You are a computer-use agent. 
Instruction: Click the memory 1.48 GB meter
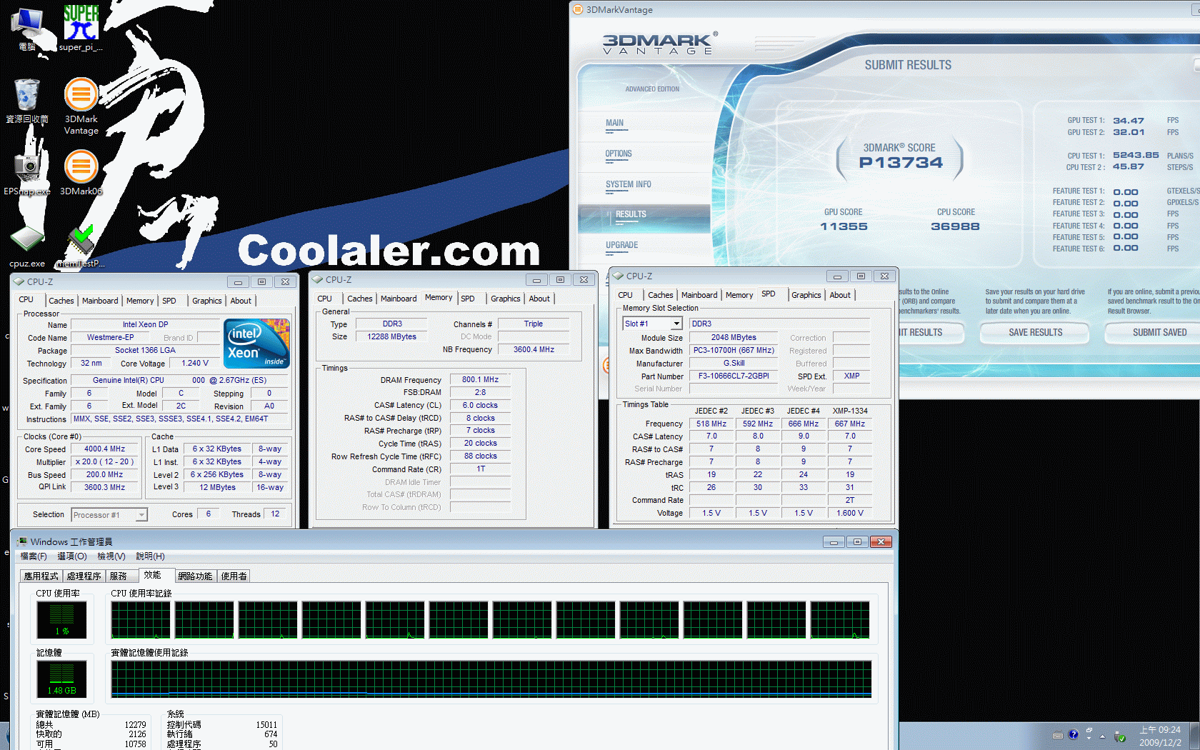tap(61, 679)
